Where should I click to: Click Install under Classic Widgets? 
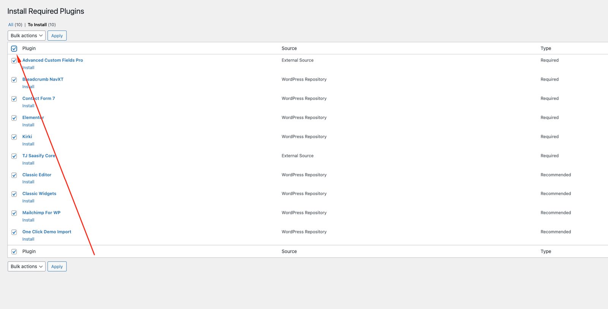click(x=28, y=201)
